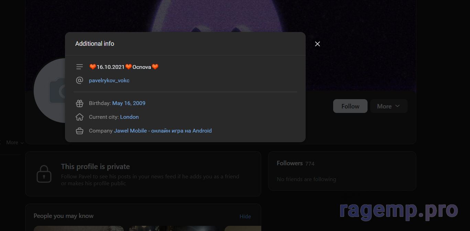470x231 pixels.
Task: Click the 'This profile is private' heading
Action: (x=95, y=167)
